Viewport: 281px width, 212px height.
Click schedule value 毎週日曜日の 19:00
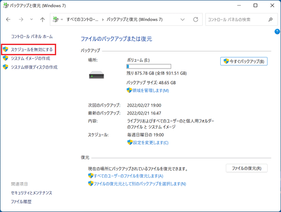pyautogui.click(x=145, y=135)
